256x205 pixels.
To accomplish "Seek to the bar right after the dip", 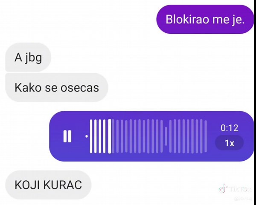I will point(170,136).
